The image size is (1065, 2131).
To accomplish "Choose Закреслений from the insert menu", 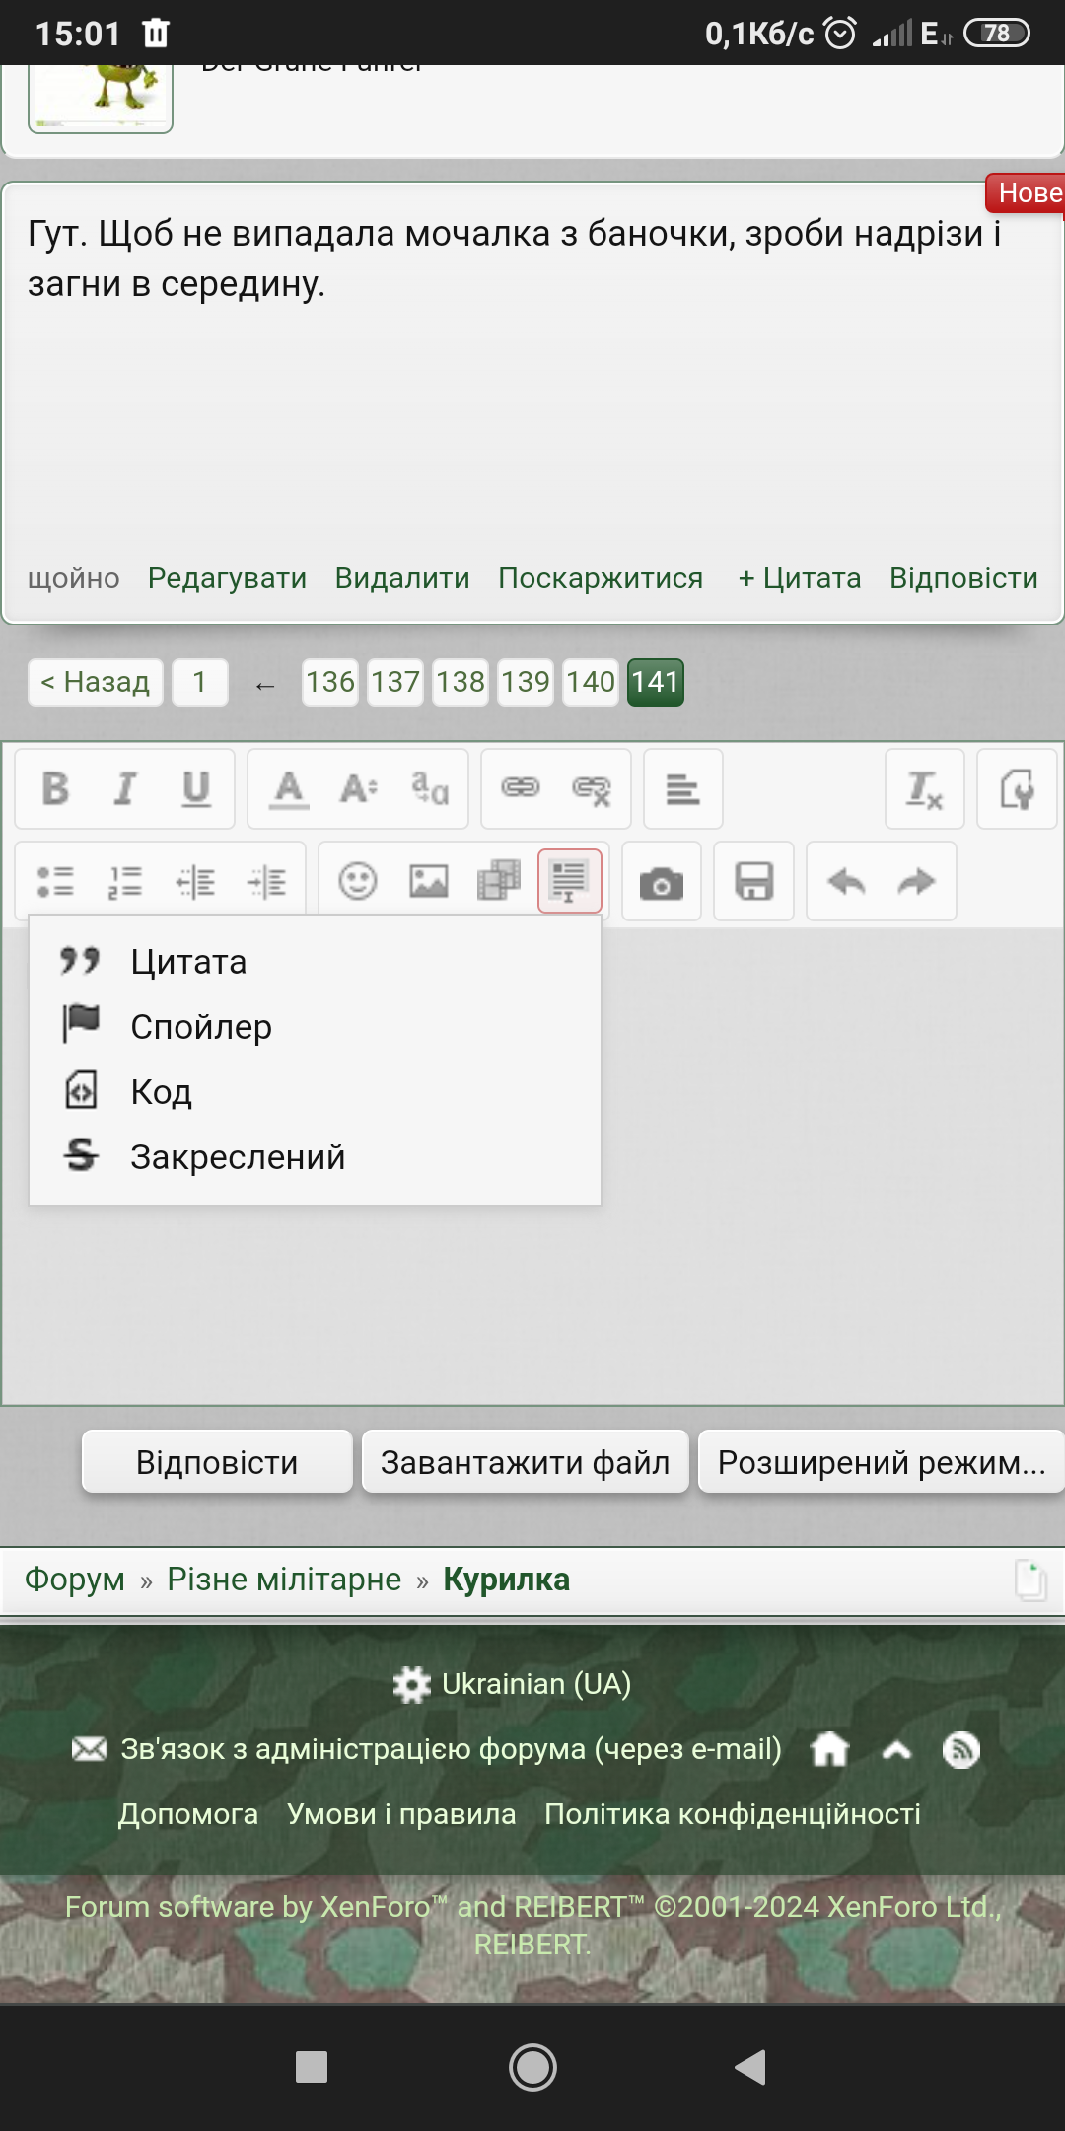I will point(238,1157).
